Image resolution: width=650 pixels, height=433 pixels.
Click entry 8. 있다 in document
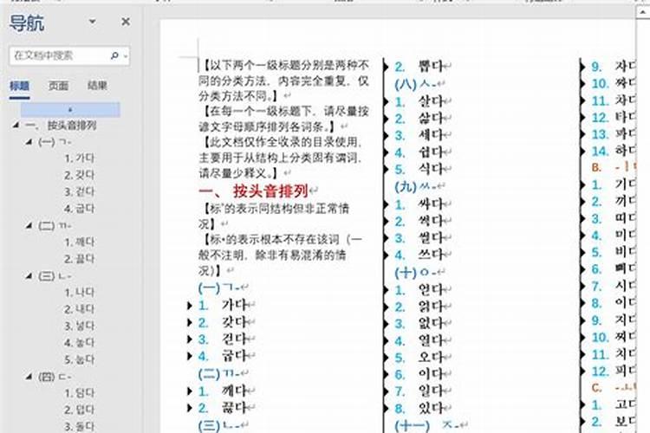point(419,409)
